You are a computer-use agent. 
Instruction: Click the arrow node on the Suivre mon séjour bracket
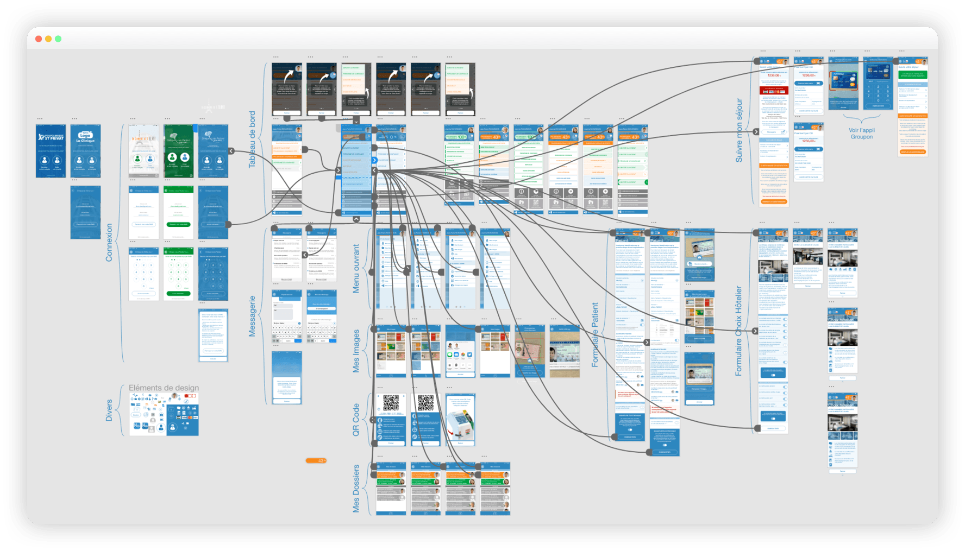tap(756, 132)
